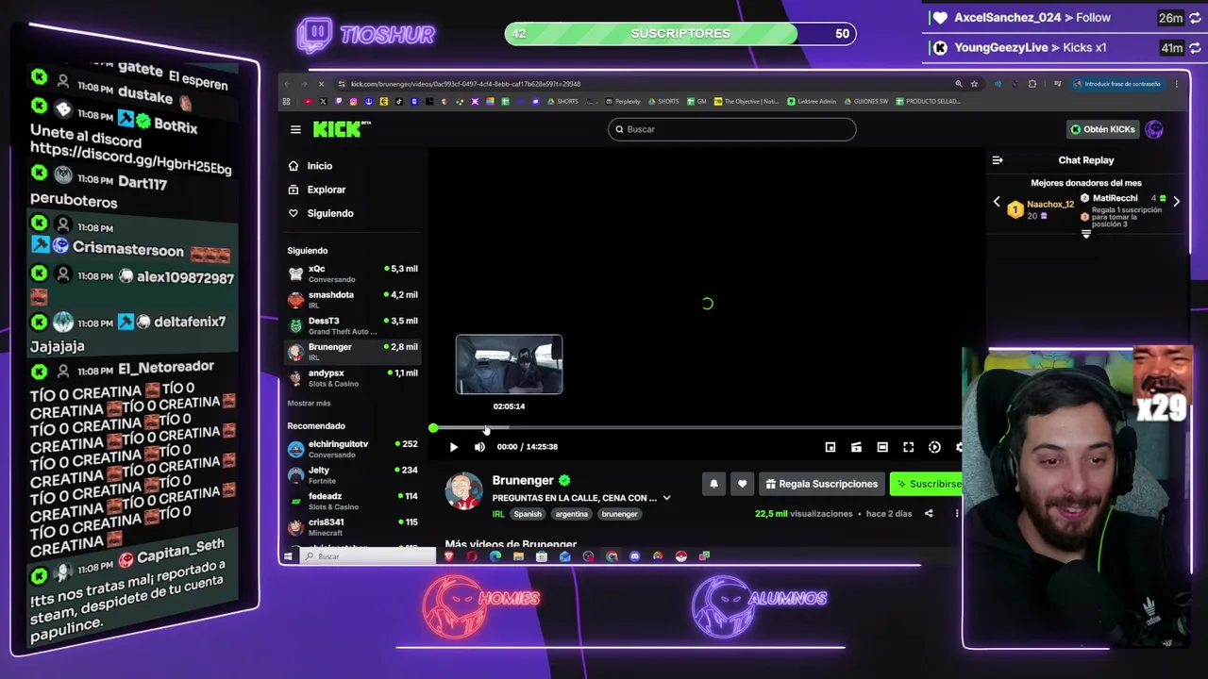Open the user profile avatar menu
This screenshot has height=679, width=1208.
click(x=1154, y=129)
